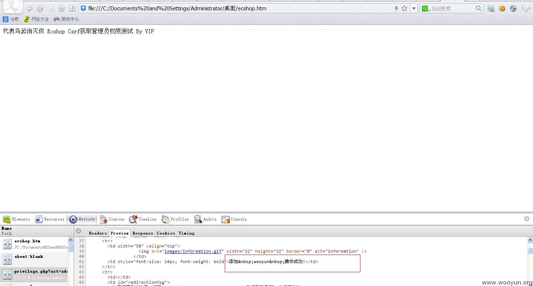This screenshot has height=286, width=533.
Task: Click the privilege.php document icon
Action: click(7, 275)
